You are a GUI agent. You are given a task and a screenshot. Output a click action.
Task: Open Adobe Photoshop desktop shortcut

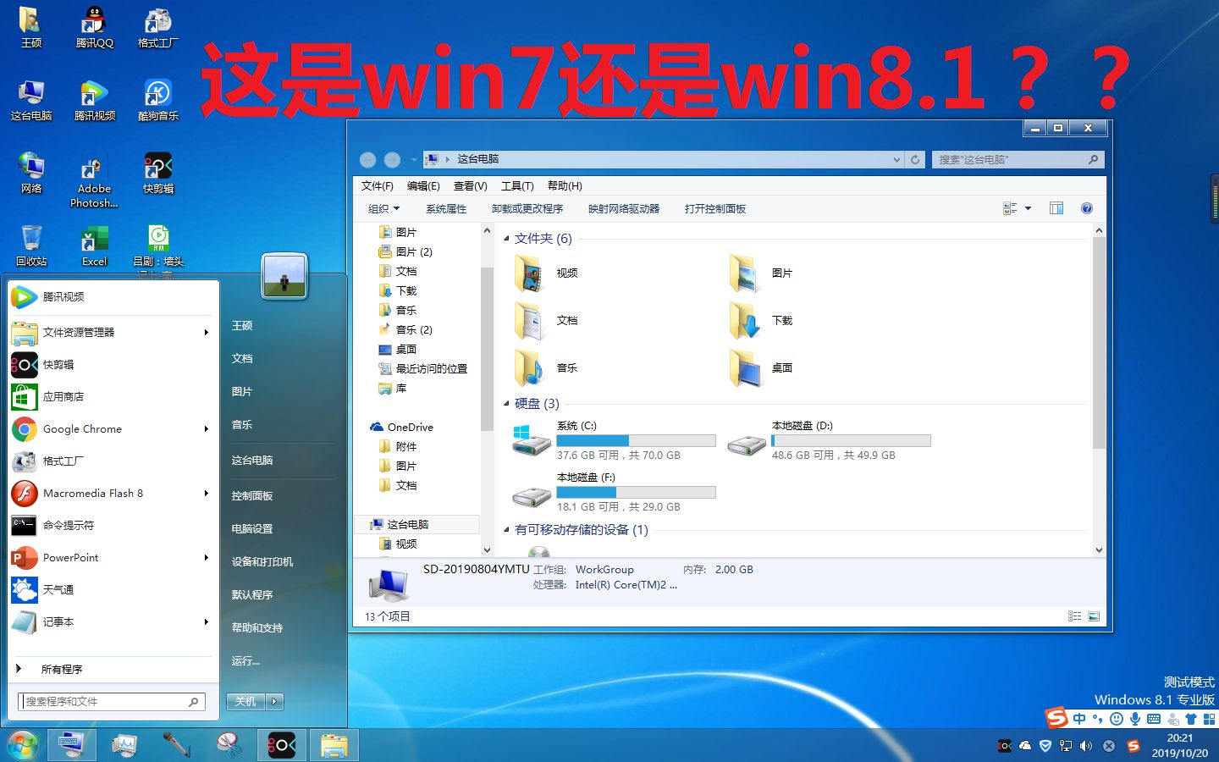pos(94,181)
